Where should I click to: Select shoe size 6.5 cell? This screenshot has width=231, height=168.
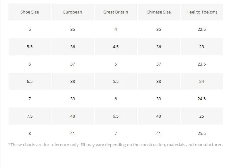click(x=30, y=81)
